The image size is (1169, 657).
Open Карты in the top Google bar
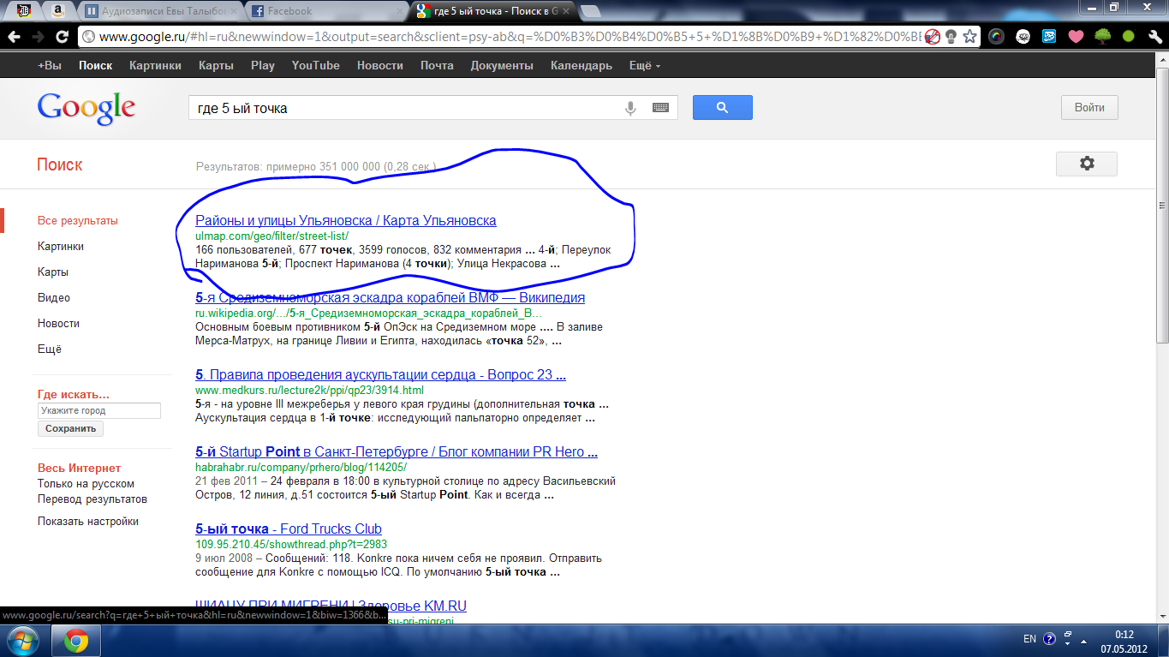pos(216,65)
